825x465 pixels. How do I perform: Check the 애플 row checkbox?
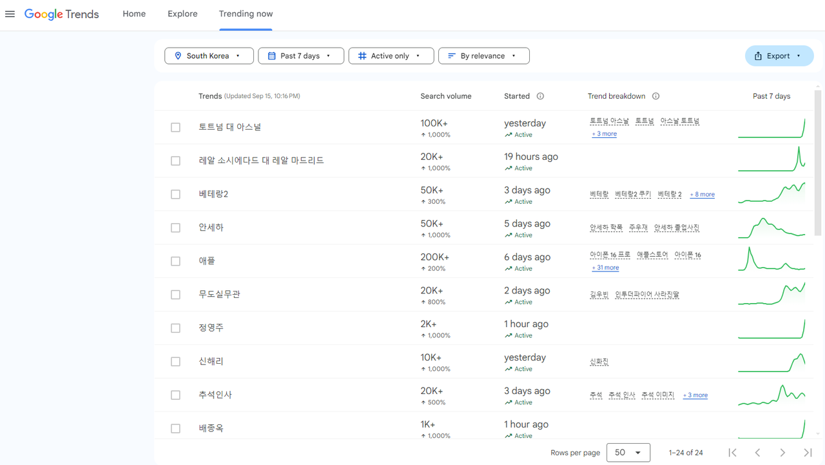tap(175, 261)
